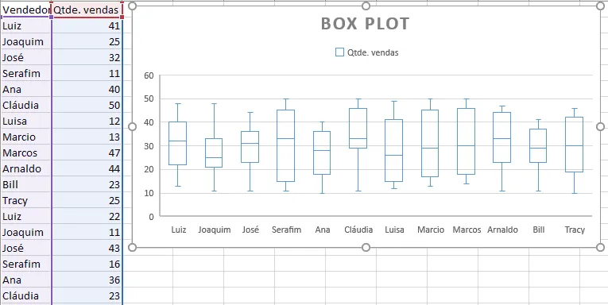
Task: Select the Ana cell beside value 40
Action: 26,89
